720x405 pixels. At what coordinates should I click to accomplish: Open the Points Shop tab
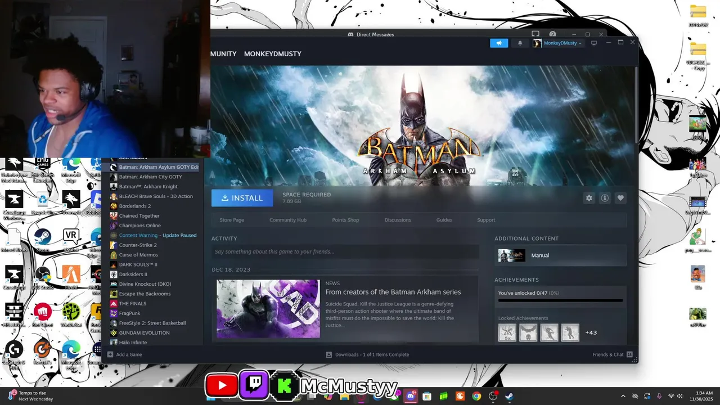click(345, 220)
